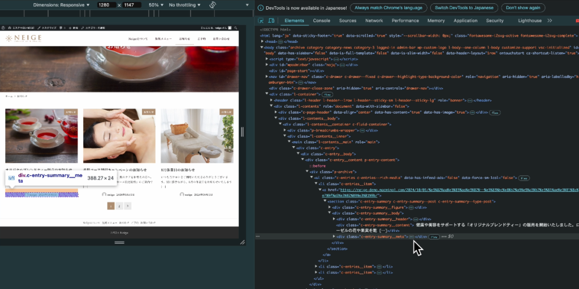579x289 pixels.
Task: Click the ellipsis beside the selected meta div
Action: [x=412, y=237]
